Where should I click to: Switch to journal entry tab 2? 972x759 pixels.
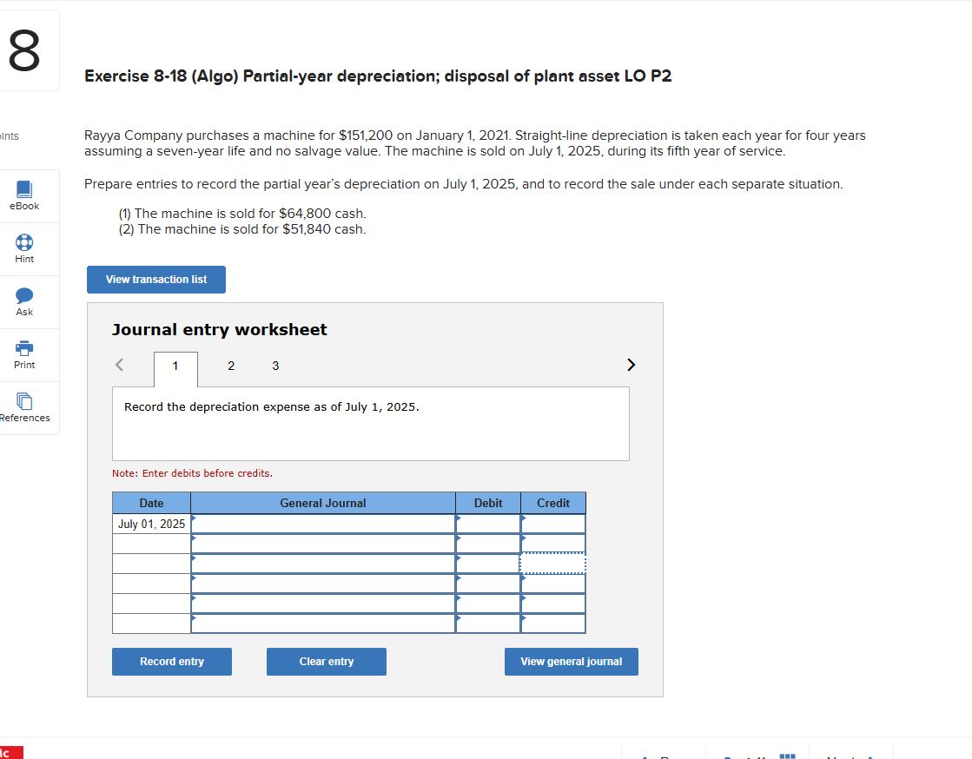[231, 366]
